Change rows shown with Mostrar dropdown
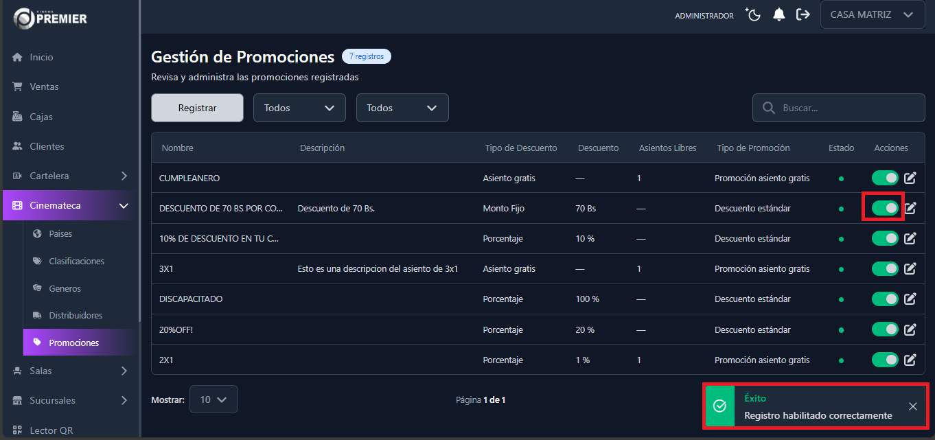 pyautogui.click(x=213, y=400)
